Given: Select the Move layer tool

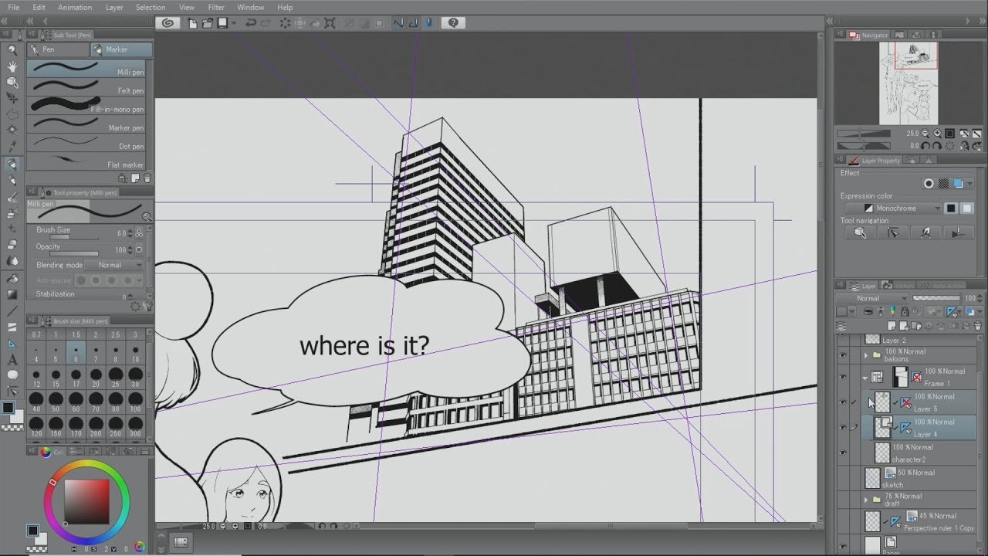Looking at the screenshot, I should tap(12, 98).
